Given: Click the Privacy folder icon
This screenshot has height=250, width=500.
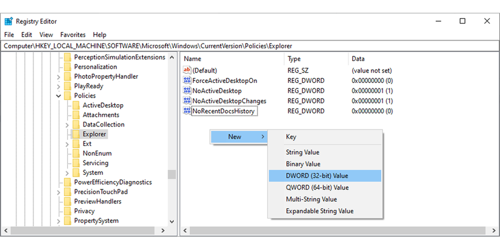Looking at the screenshot, I should pyautogui.click(x=68, y=211).
